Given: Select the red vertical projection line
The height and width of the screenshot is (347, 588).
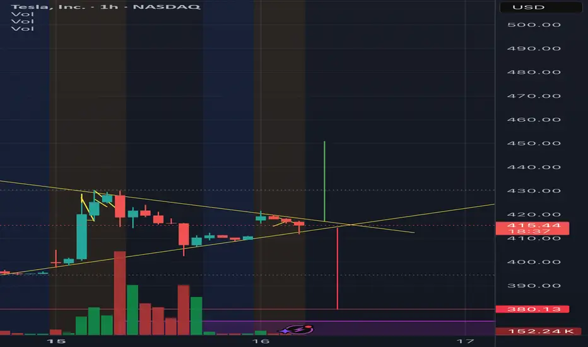Looking at the screenshot, I should [x=337, y=268].
